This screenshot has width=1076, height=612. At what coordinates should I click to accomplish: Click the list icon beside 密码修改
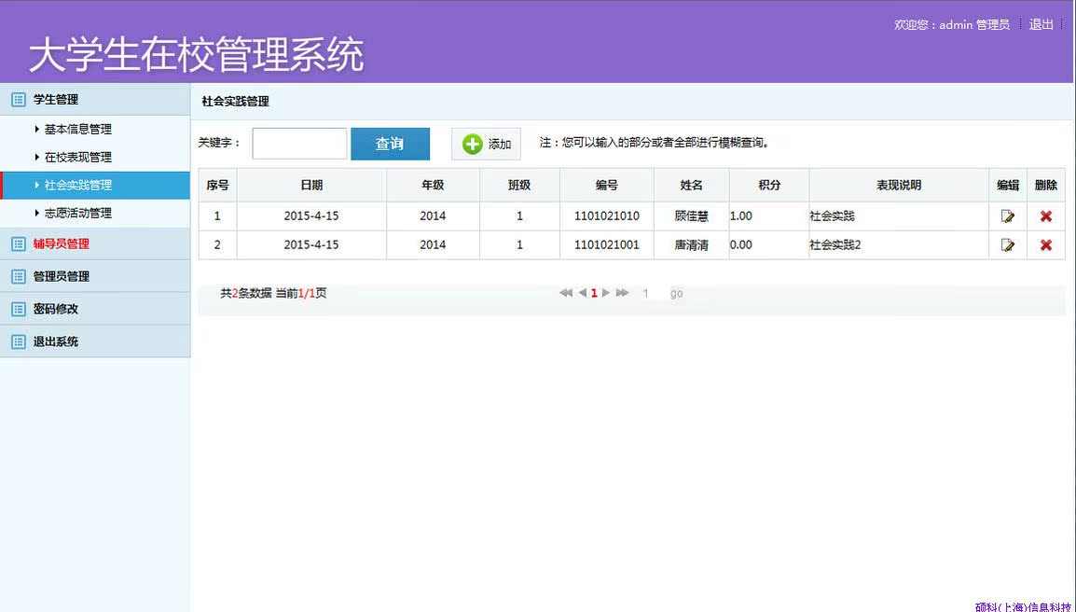19,309
